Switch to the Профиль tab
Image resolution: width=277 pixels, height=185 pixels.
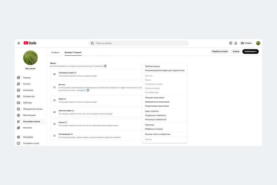55,52
